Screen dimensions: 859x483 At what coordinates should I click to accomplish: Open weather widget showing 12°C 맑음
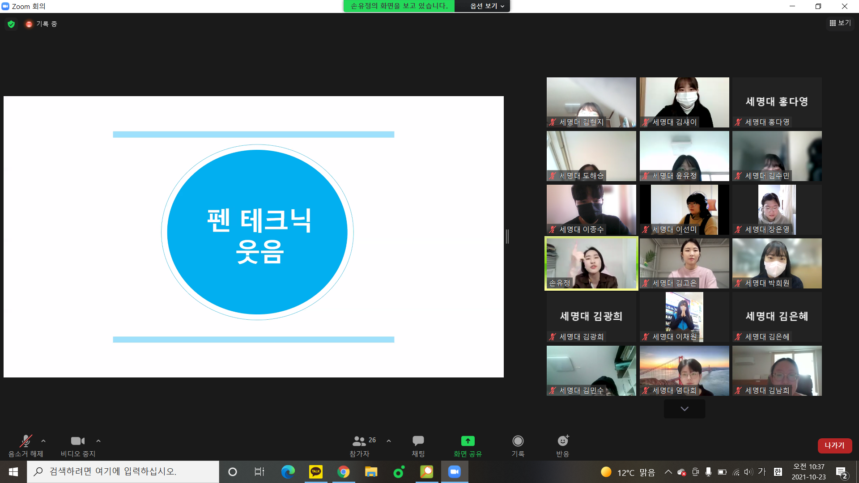tap(628, 472)
